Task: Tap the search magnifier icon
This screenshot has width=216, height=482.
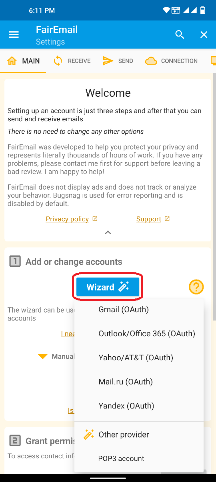Action: point(180,35)
